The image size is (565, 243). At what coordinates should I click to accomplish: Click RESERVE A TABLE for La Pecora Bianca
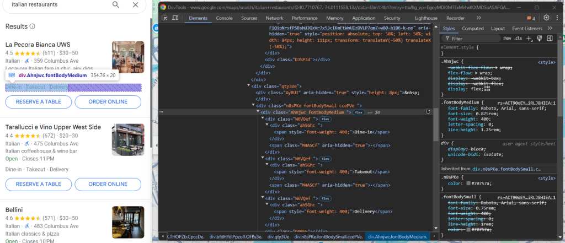(x=39, y=102)
